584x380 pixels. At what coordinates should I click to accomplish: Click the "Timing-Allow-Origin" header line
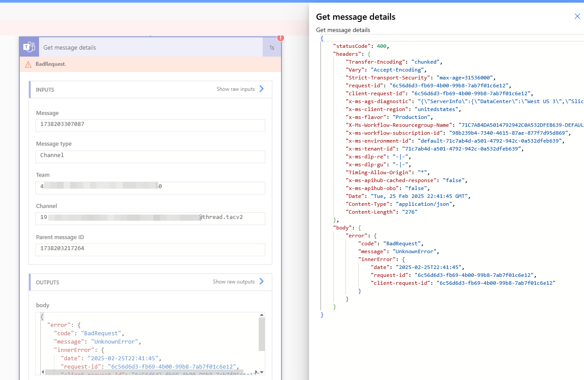388,172
